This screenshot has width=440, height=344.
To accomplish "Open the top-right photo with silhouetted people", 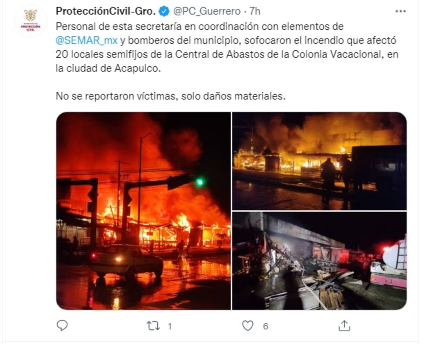I will click(x=319, y=161).
